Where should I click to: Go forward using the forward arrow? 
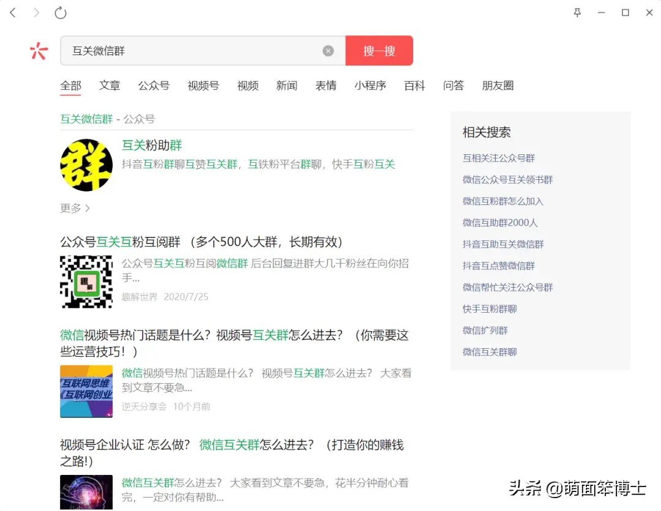point(37,13)
